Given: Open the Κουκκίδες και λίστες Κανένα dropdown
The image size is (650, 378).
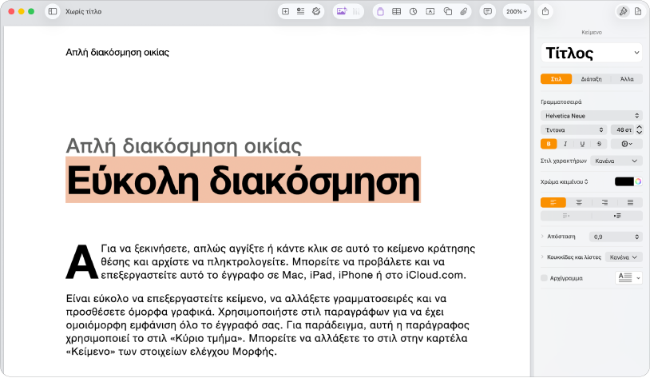Looking at the screenshot, I should click(624, 257).
